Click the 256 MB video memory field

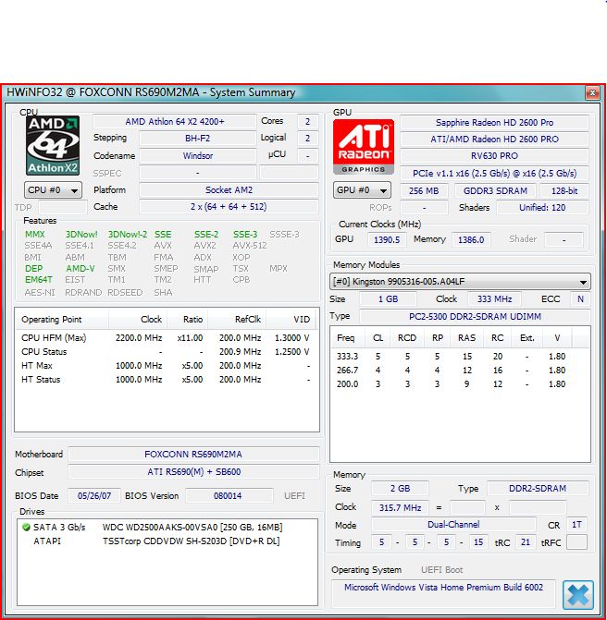pyautogui.click(x=424, y=190)
